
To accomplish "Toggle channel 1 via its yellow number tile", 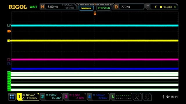I will tap(19, 97).
